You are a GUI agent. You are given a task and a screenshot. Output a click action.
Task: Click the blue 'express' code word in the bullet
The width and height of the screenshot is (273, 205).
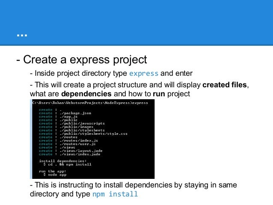coord(144,74)
